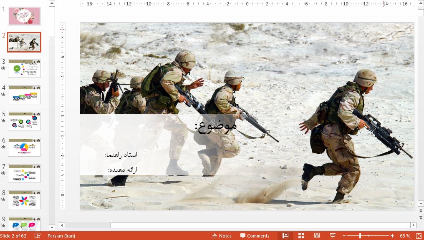Screen dimensions: 424x240
Task: Open Slide Sorter view
Action: (x=301, y=236)
